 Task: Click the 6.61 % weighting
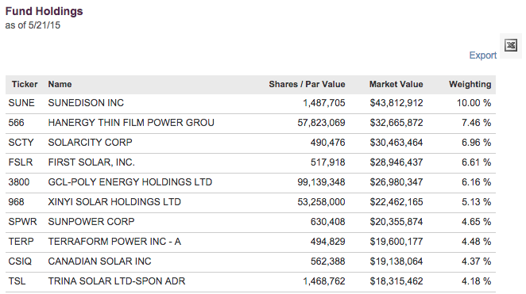click(477, 162)
